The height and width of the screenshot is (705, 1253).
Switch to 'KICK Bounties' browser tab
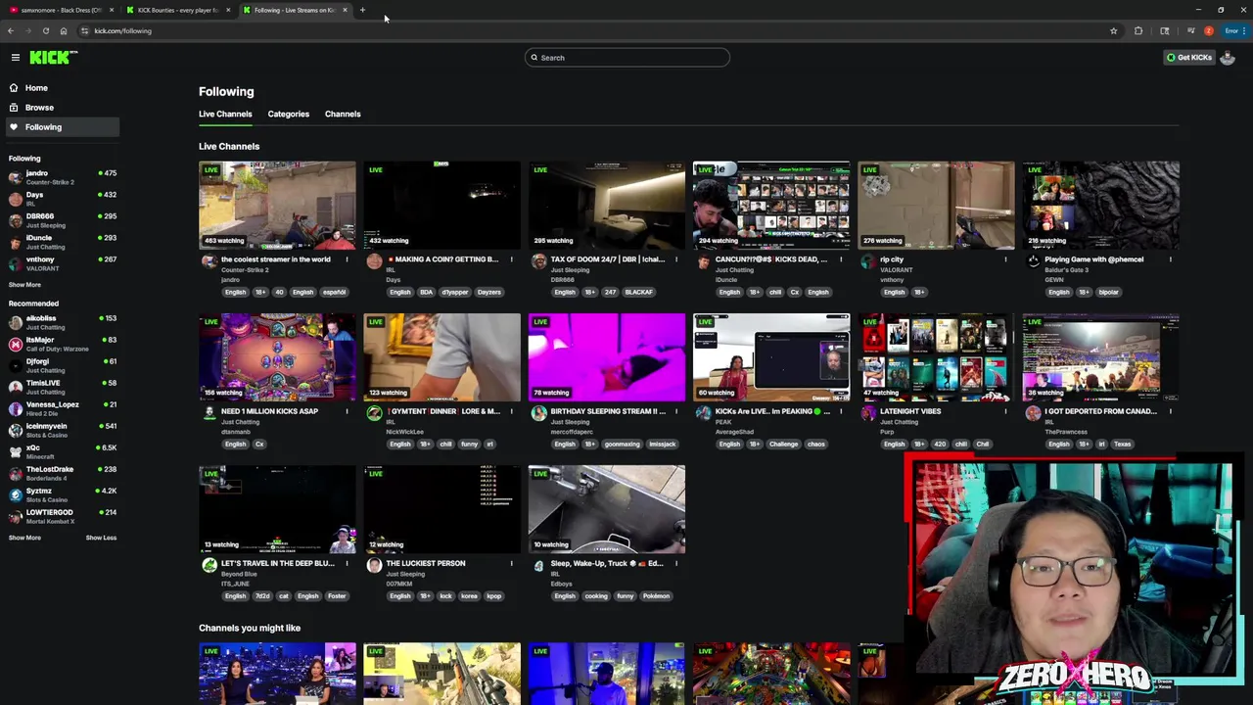pos(178,10)
